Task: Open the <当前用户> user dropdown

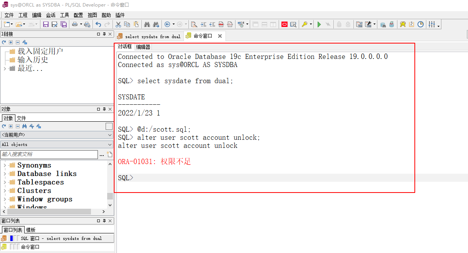Action: pyautogui.click(x=109, y=135)
